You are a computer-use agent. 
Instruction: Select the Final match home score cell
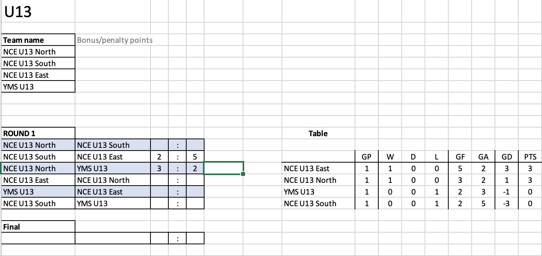click(x=159, y=238)
